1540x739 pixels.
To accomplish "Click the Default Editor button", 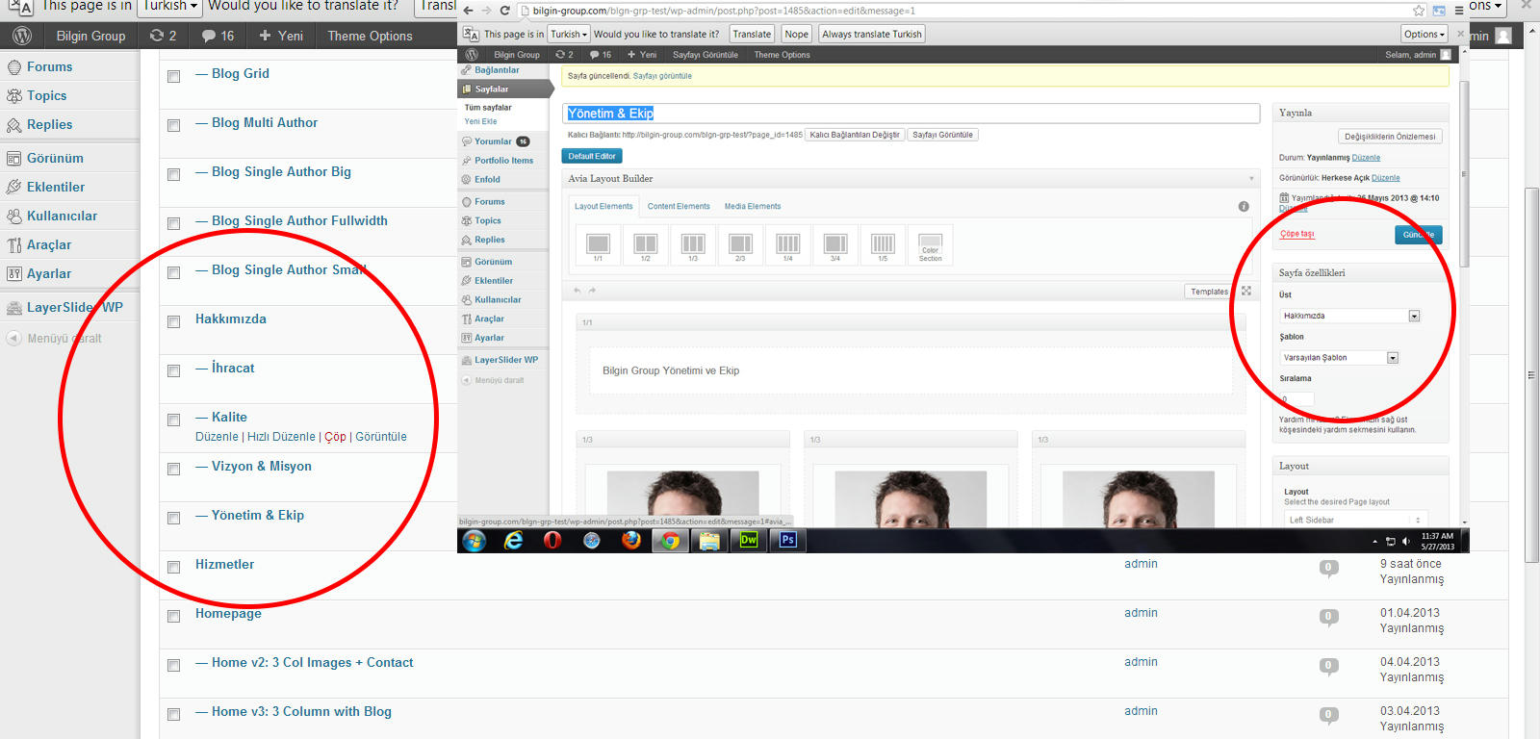I will point(592,156).
